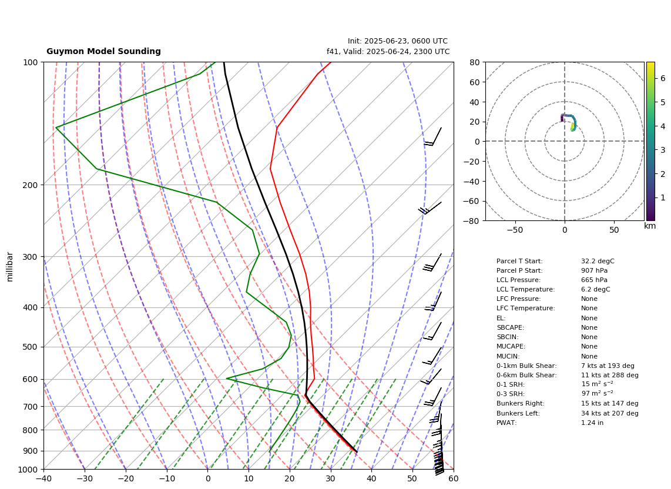Select the 10 temperature tick on the sounding
Image resolution: width=671 pixels, height=489 pixels.
249,479
